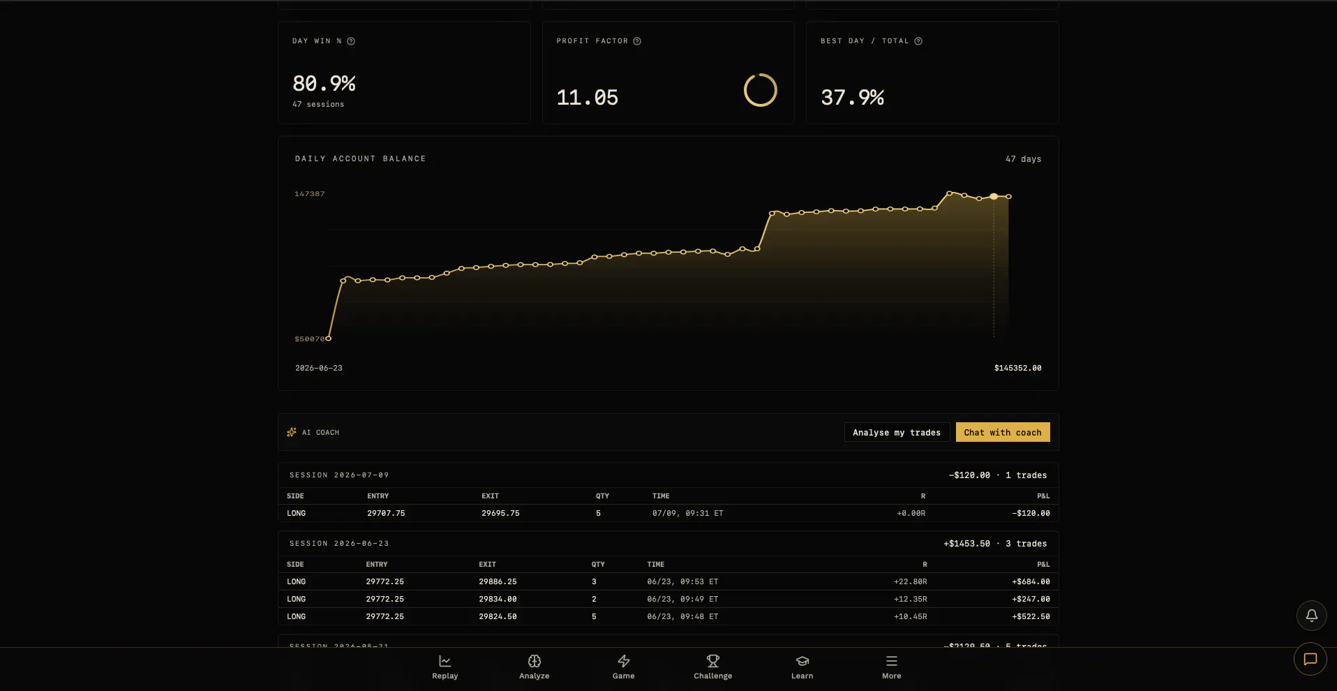Click exit price 29886.25
Screen dimensions: 1337x691
point(498,581)
